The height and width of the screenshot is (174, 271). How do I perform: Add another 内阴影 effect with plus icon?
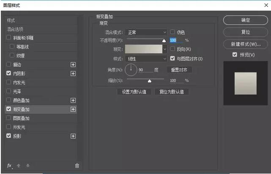click(73, 73)
